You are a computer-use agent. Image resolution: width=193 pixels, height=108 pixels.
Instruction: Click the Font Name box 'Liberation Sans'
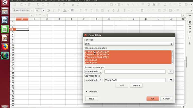(21, 11)
